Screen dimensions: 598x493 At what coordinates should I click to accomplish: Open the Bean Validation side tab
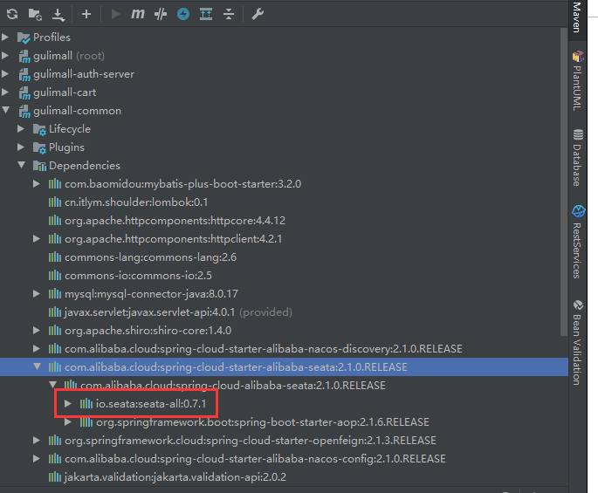577,343
